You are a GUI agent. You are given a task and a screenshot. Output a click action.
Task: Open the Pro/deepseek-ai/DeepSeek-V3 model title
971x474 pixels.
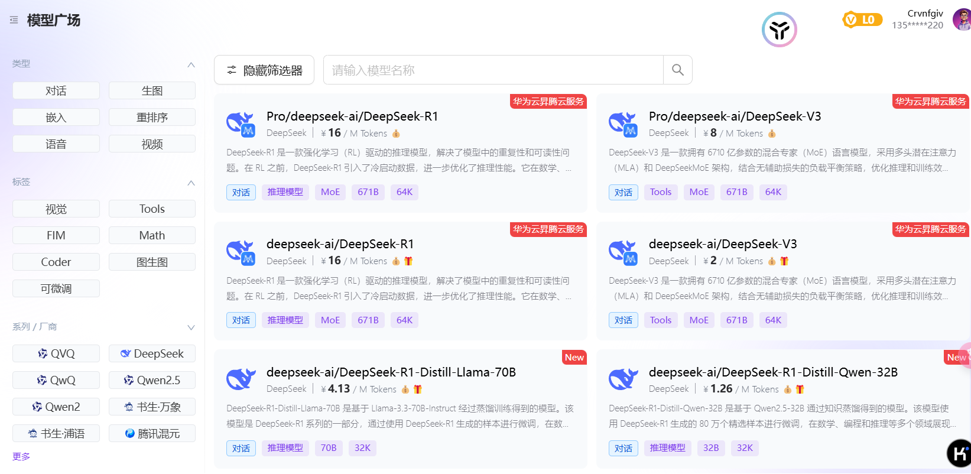(x=735, y=116)
